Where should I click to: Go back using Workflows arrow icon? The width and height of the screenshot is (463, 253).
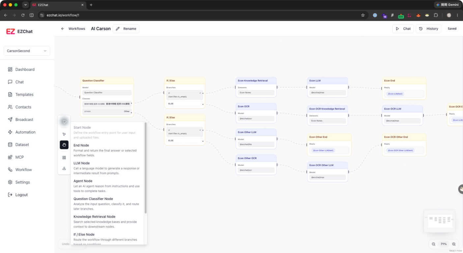[63, 29]
